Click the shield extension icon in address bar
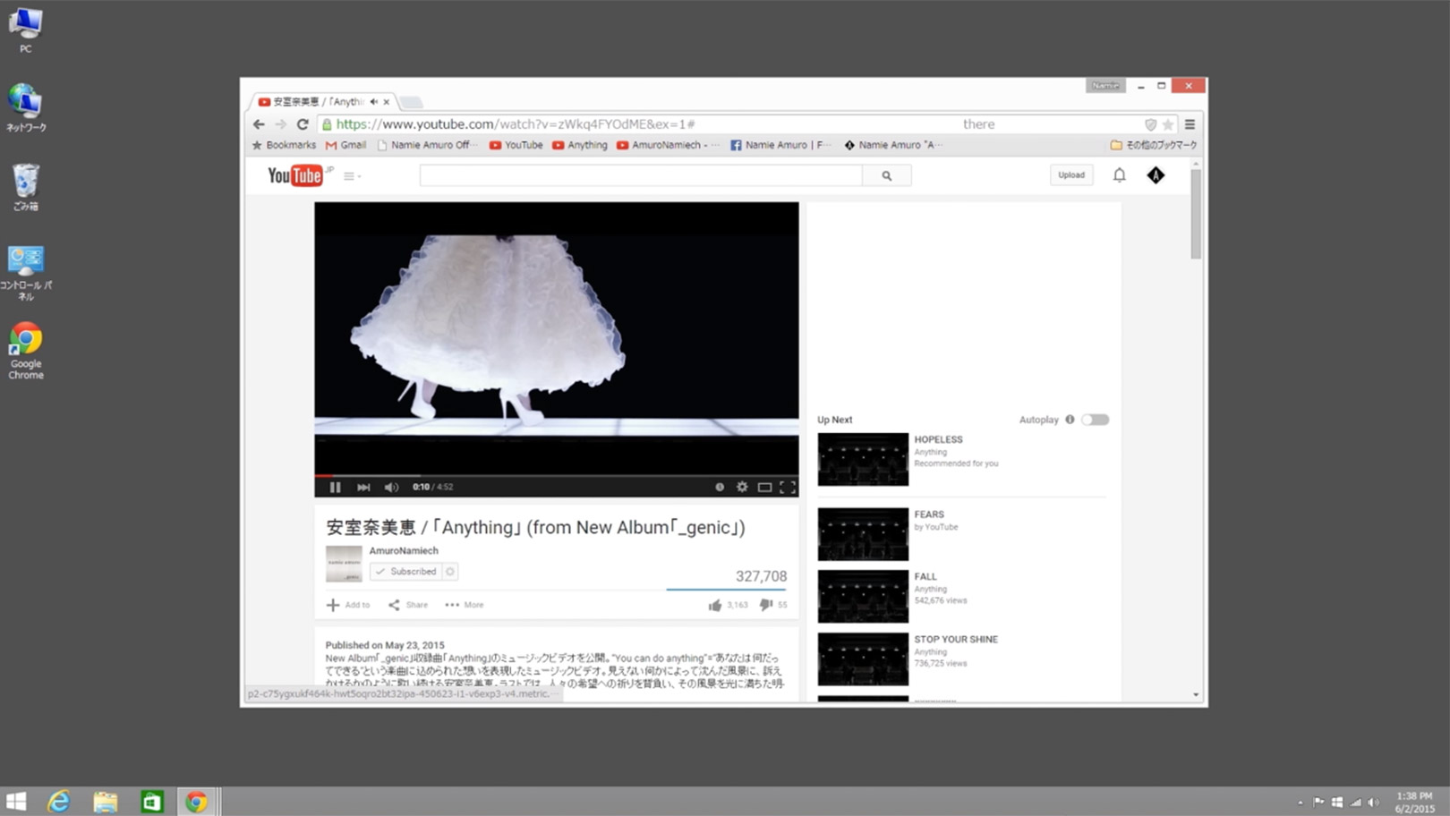 tap(1150, 124)
